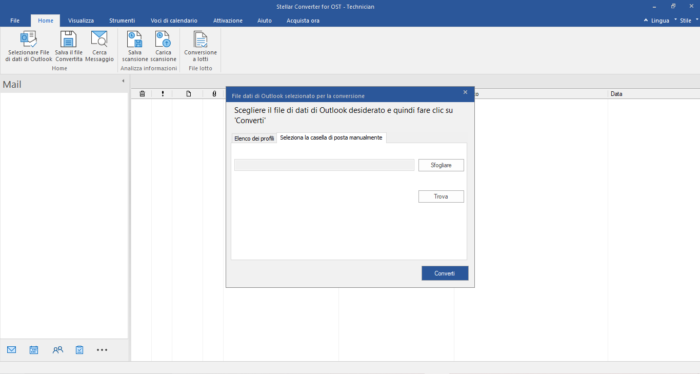Sort by item type document column
This screenshot has width=700, height=374.
point(188,94)
